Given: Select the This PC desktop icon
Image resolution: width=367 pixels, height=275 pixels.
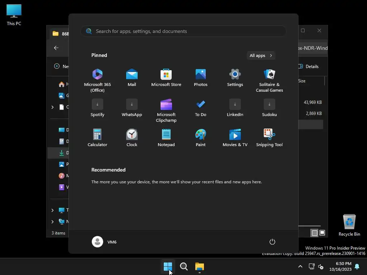Looking at the screenshot, I should tap(14, 15).
